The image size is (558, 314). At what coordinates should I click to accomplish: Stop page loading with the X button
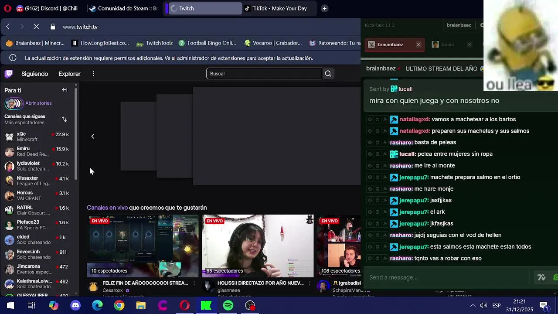tap(37, 27)
